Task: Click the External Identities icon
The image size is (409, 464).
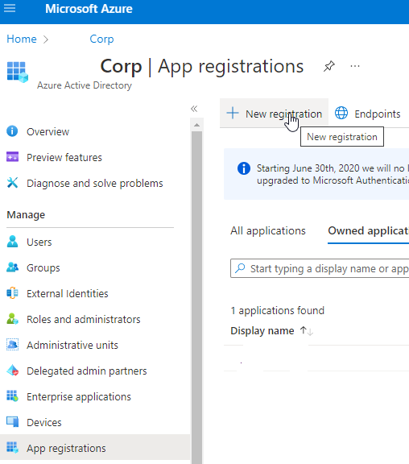Action: [x=12, y=293]
